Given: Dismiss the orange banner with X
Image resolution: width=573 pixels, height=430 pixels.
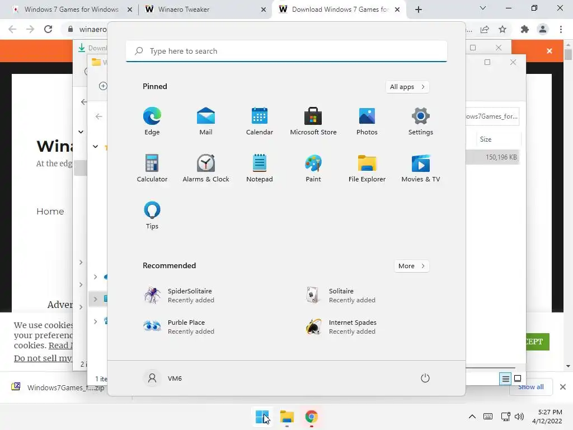Looking at the screenshot, I should pos(549,51).
